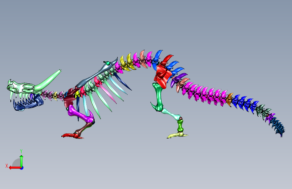Click the red X axis arrow of the triad
292x189 pixels.
pos(15,168)
